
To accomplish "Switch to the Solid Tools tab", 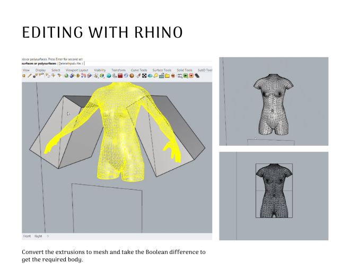I will point(185,70).
